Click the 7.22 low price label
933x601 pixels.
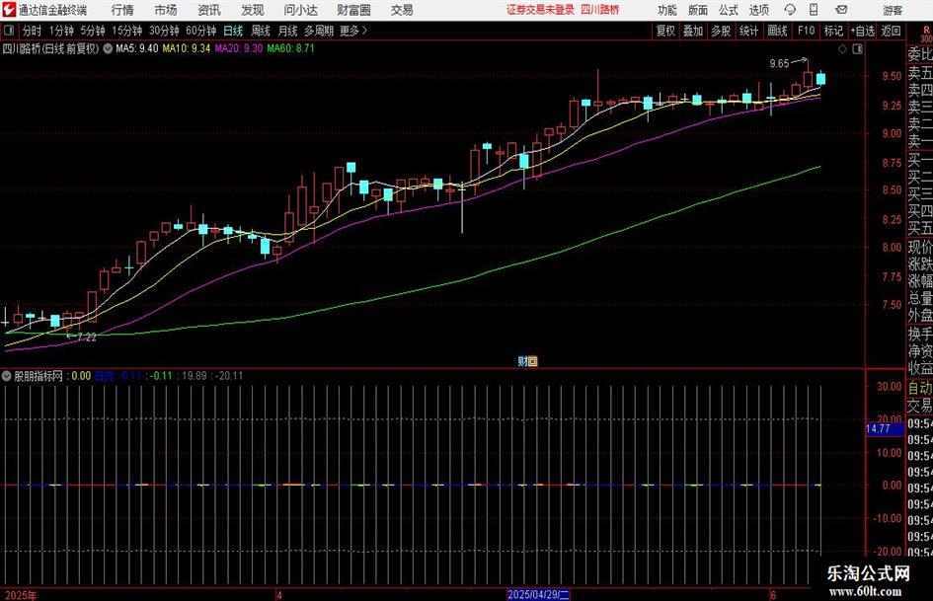(87, 338)
